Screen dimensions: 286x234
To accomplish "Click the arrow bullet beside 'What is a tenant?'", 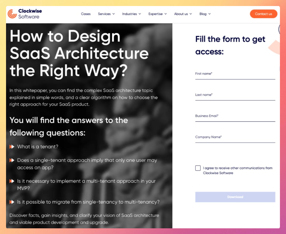I will (12, 147).
